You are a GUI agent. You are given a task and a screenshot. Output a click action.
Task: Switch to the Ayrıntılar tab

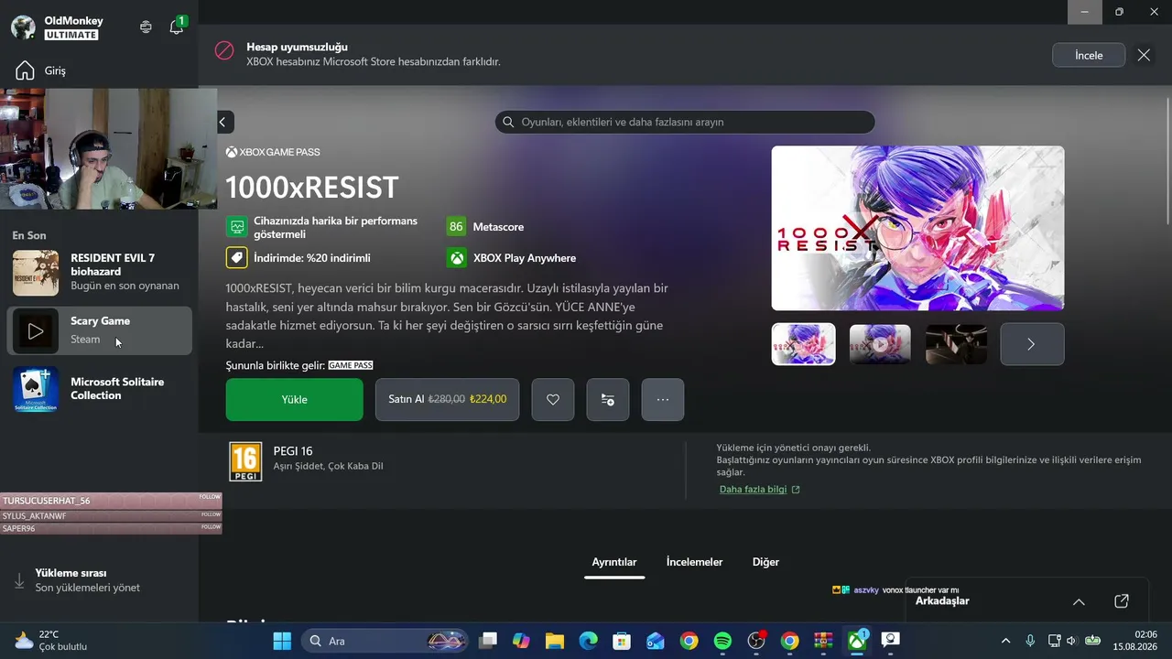(614, 562)
